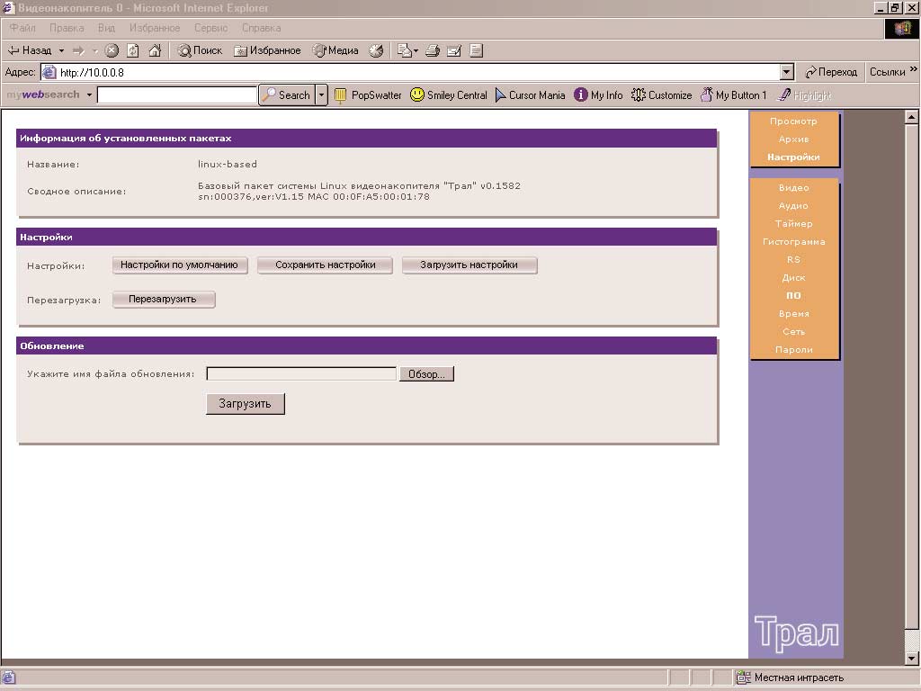Open the History icon in toolbar
The height and width of the screenshot is (691, 921).
tap(376, 50)
